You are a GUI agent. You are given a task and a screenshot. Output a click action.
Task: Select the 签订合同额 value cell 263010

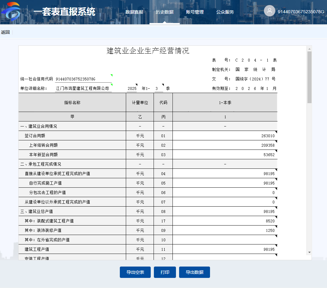225,136
